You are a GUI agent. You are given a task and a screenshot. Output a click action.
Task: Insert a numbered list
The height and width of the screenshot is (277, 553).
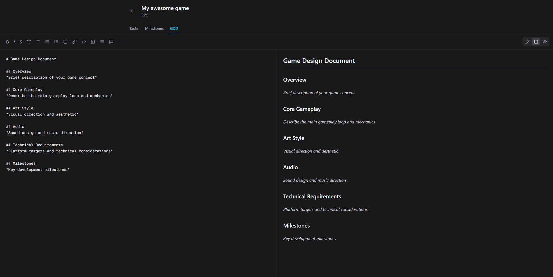56,42
